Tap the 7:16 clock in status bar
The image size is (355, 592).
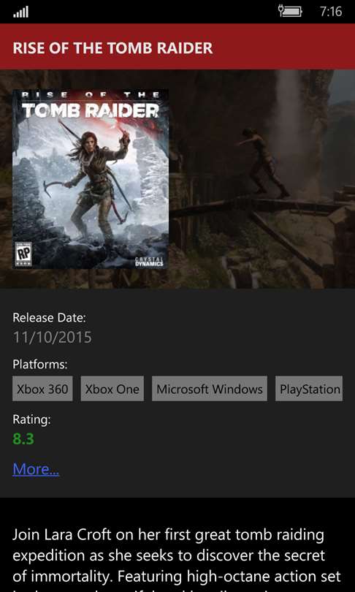pyautogui.click(x=331, y=11)
